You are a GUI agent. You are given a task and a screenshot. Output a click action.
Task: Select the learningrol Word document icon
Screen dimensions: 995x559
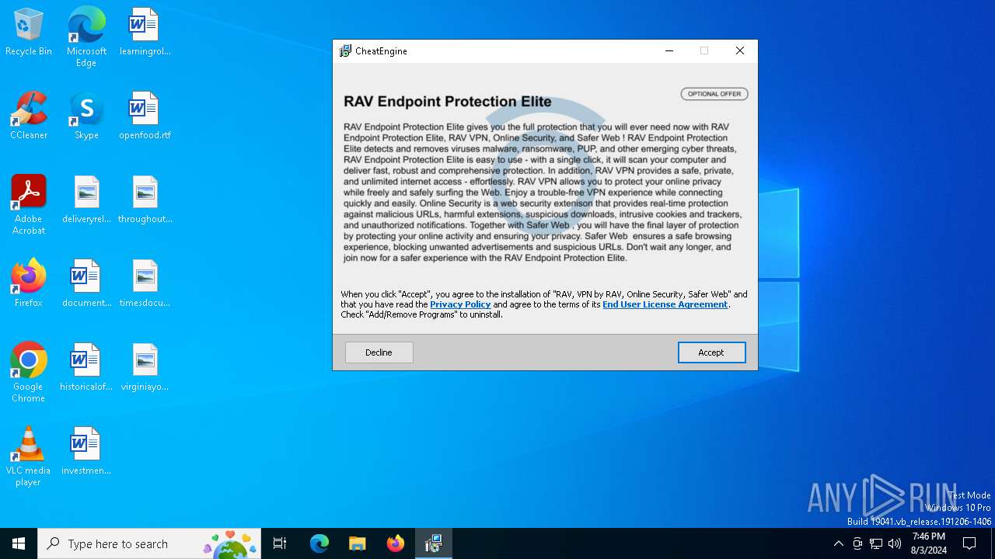coord(145,33)
